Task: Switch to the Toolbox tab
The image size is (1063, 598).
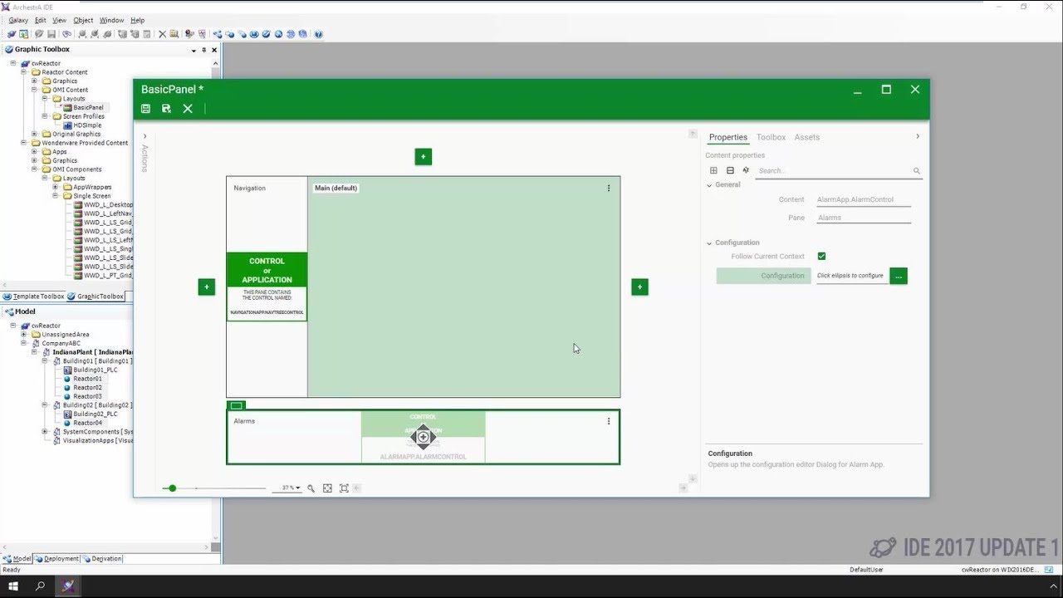Action: (771, 137)
